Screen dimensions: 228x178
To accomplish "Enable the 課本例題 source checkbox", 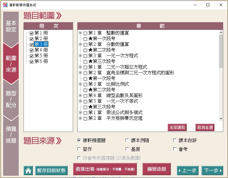I will point(127,140).
